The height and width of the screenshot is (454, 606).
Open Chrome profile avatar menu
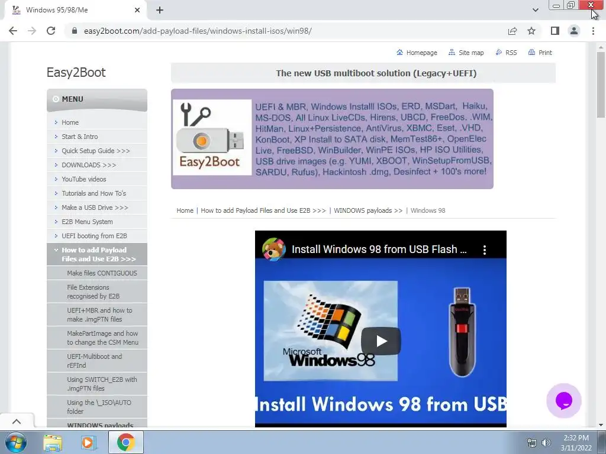[x=574, y=31]
